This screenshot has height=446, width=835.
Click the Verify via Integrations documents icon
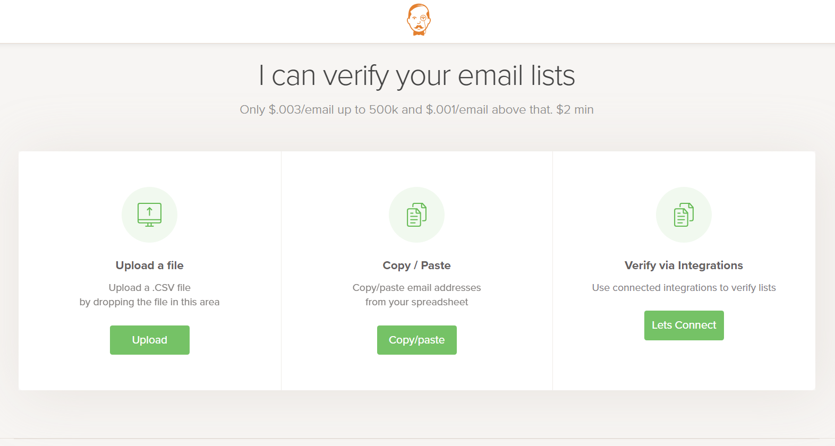tap(684, 215)
